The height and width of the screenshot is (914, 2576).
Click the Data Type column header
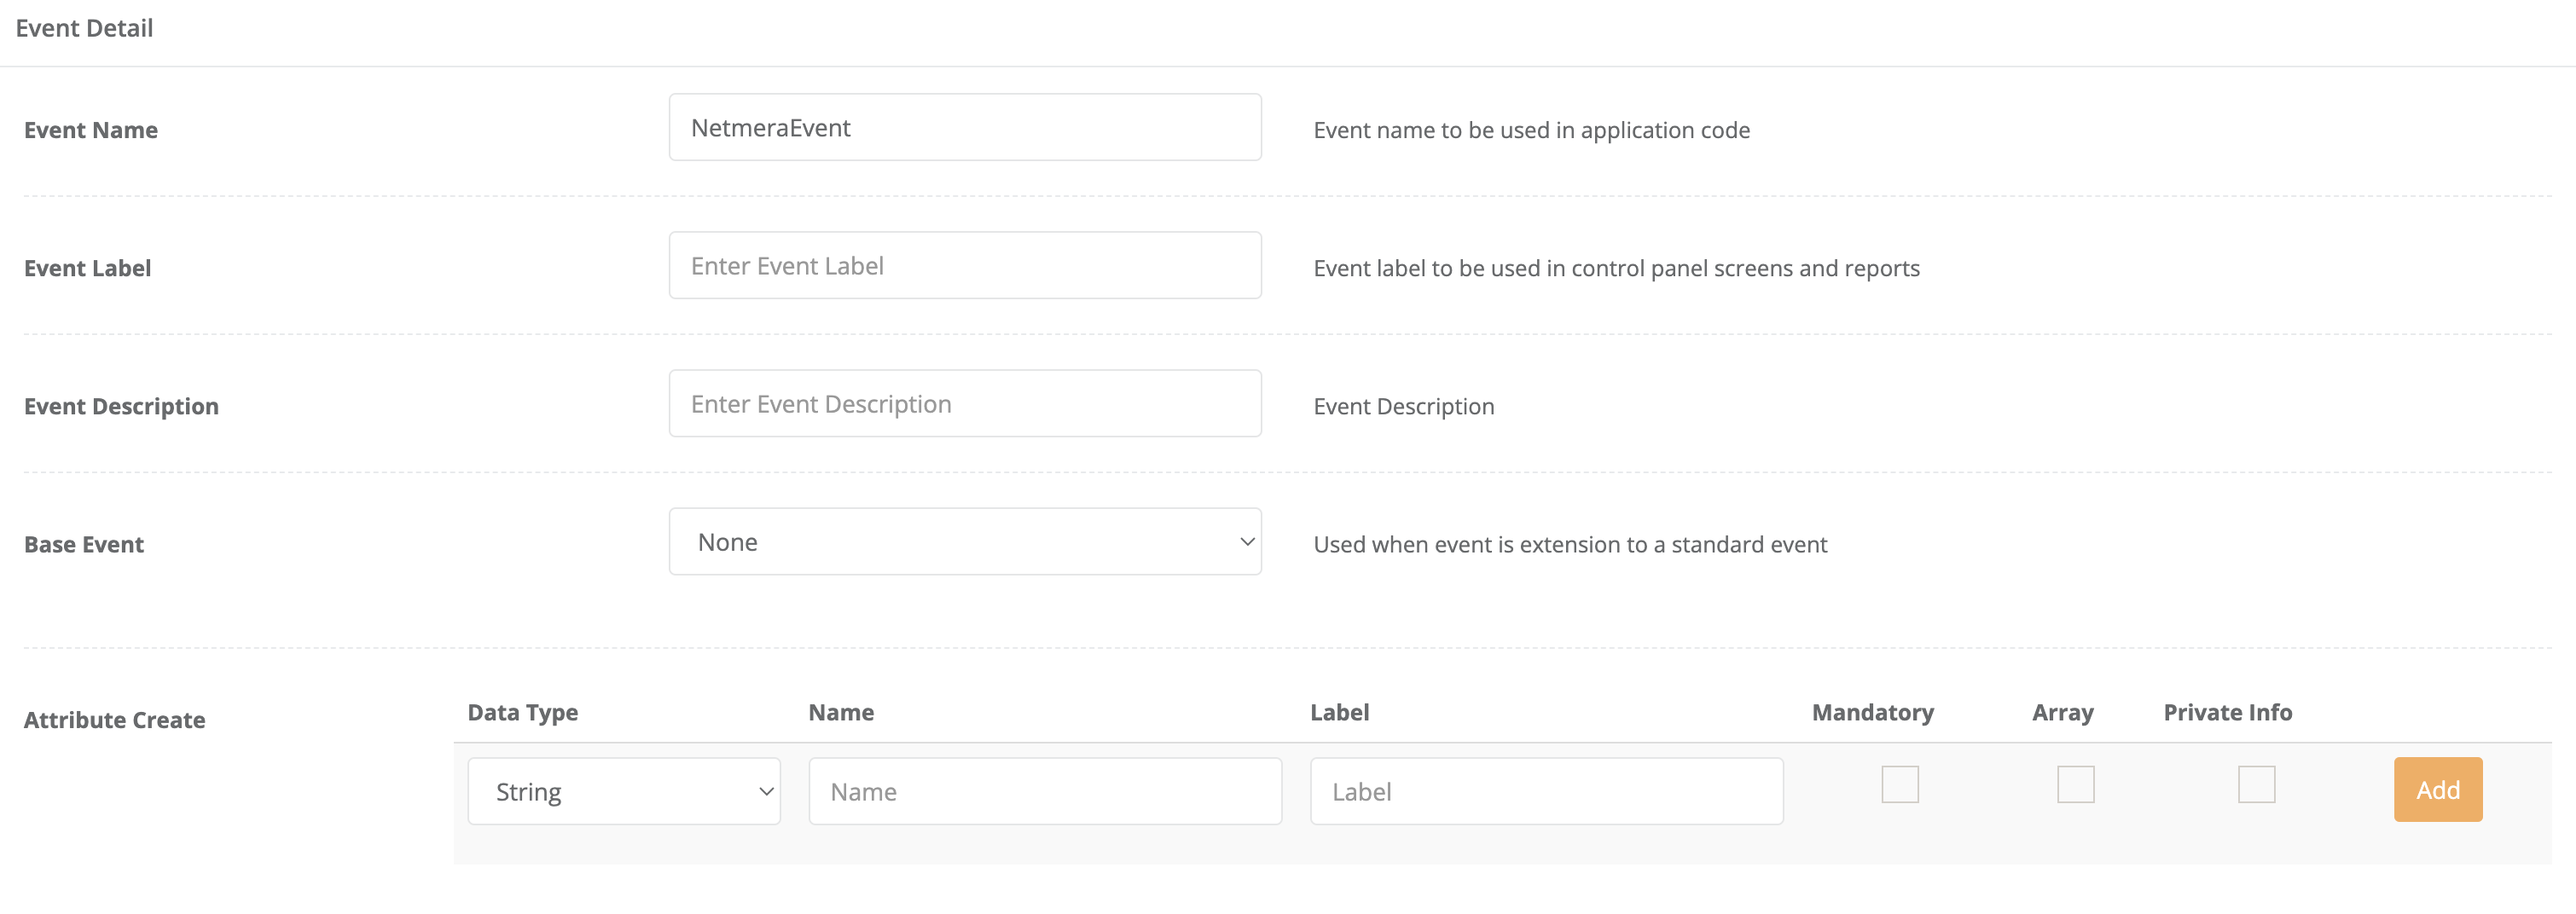tap(522, 713)
